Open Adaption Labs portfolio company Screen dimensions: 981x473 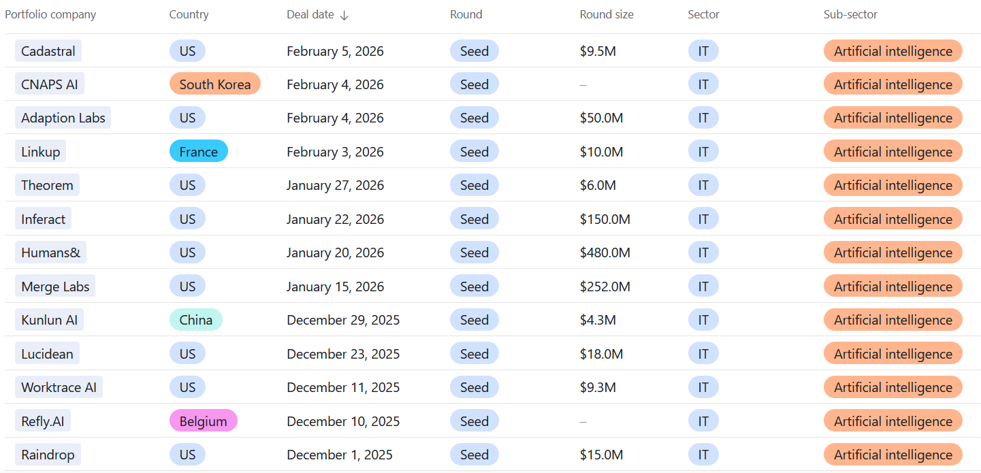click(x=63, y=118)
